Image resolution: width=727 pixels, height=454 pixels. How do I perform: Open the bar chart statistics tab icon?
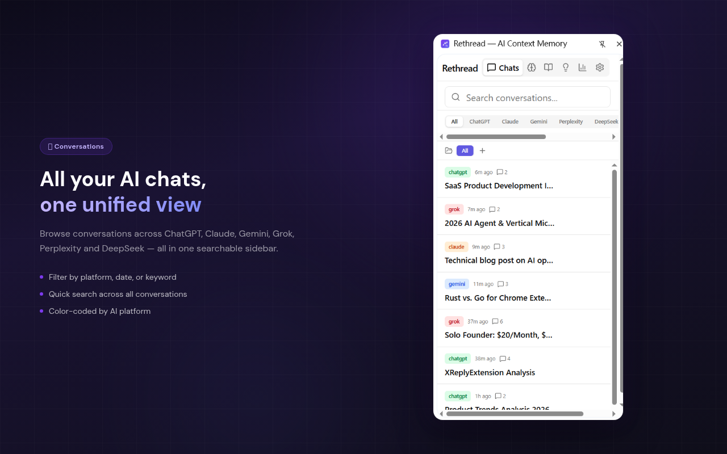582,68
